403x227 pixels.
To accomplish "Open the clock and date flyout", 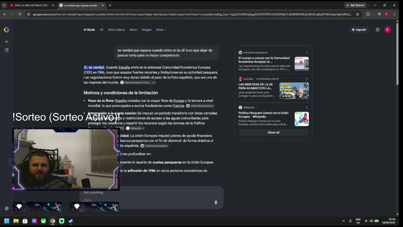I will tap(389, 221).
